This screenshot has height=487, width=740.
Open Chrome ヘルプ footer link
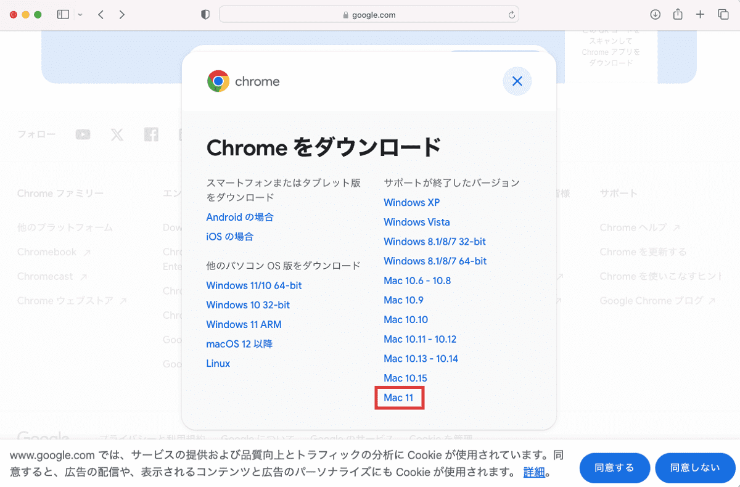640,227
